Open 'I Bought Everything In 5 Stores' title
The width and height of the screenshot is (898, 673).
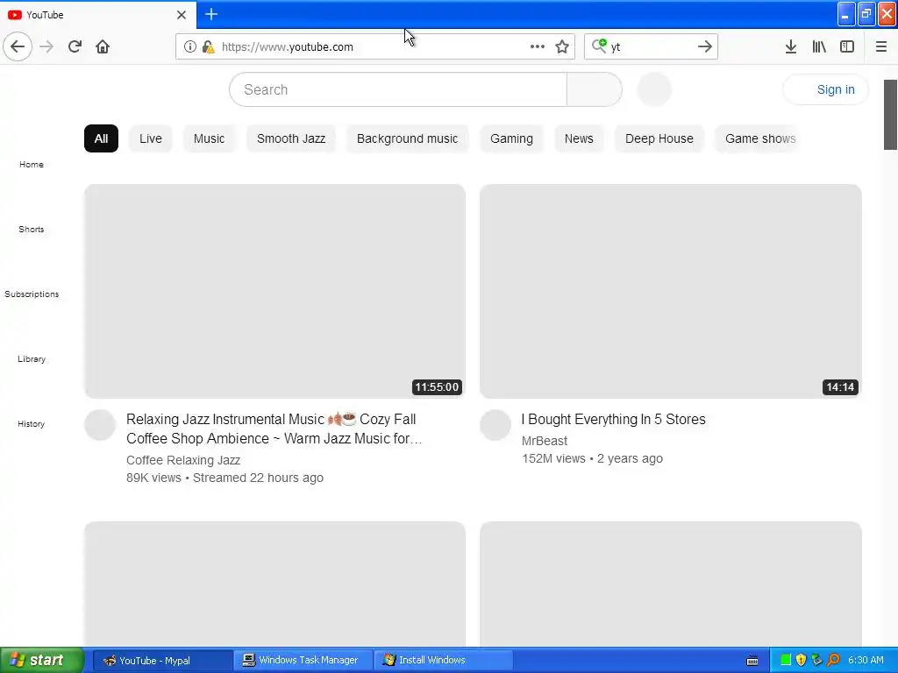pos(613,419)
